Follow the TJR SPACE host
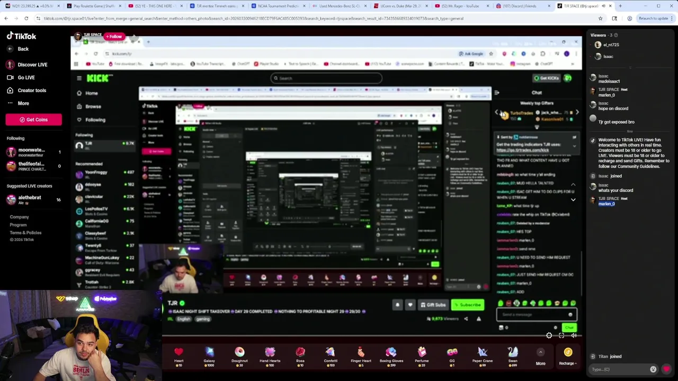 pos(114,37)
